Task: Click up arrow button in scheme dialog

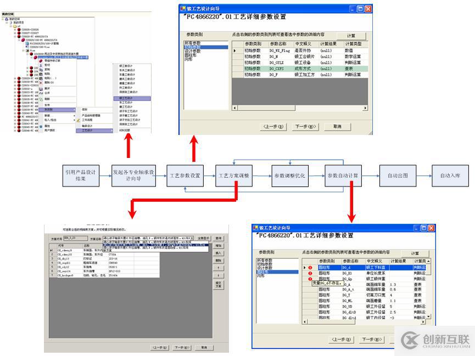Action: coord(219,268)
